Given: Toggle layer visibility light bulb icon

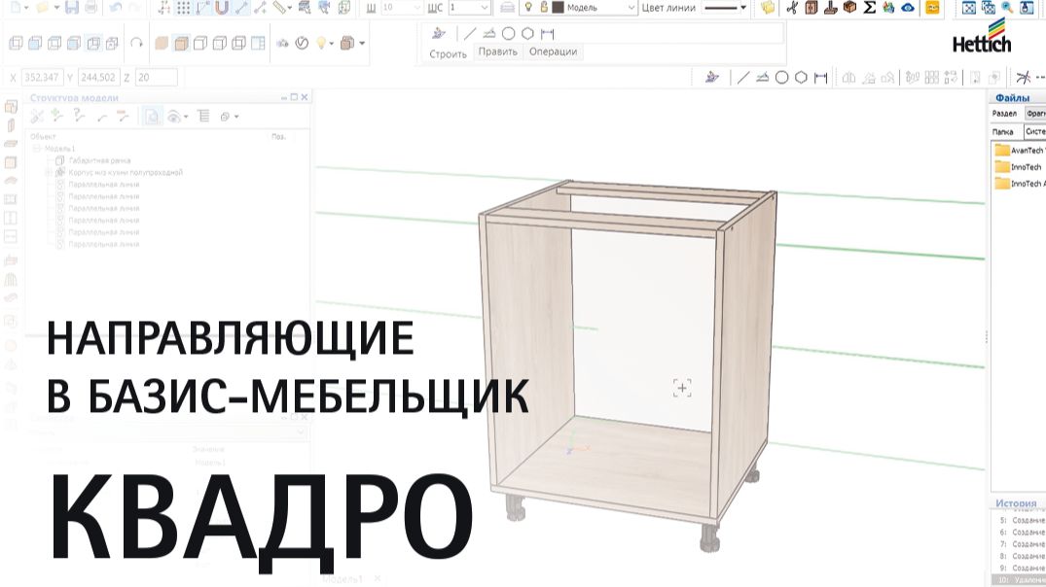Looking at the screenshot, I should point(528,8).
